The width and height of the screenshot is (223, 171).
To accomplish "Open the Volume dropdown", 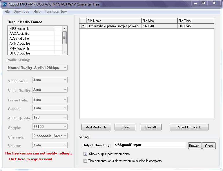I will click(50, 145).
